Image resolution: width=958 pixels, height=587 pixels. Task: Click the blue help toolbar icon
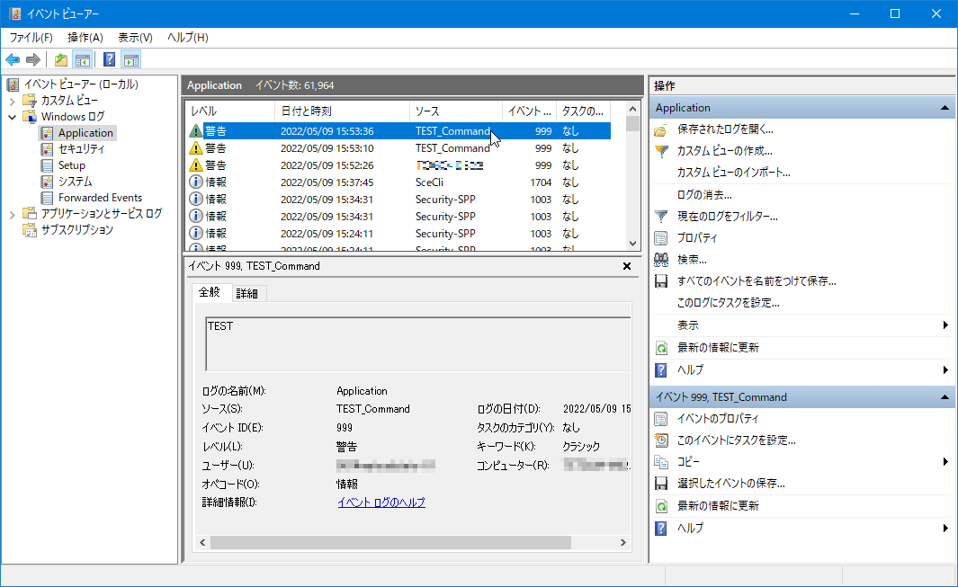109,60
